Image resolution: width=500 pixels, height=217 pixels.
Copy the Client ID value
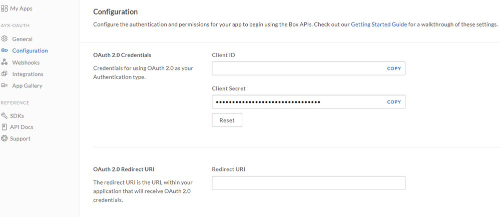(394, 68)
